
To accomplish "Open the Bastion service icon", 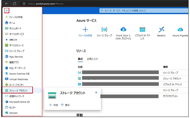I will [161, 30].
